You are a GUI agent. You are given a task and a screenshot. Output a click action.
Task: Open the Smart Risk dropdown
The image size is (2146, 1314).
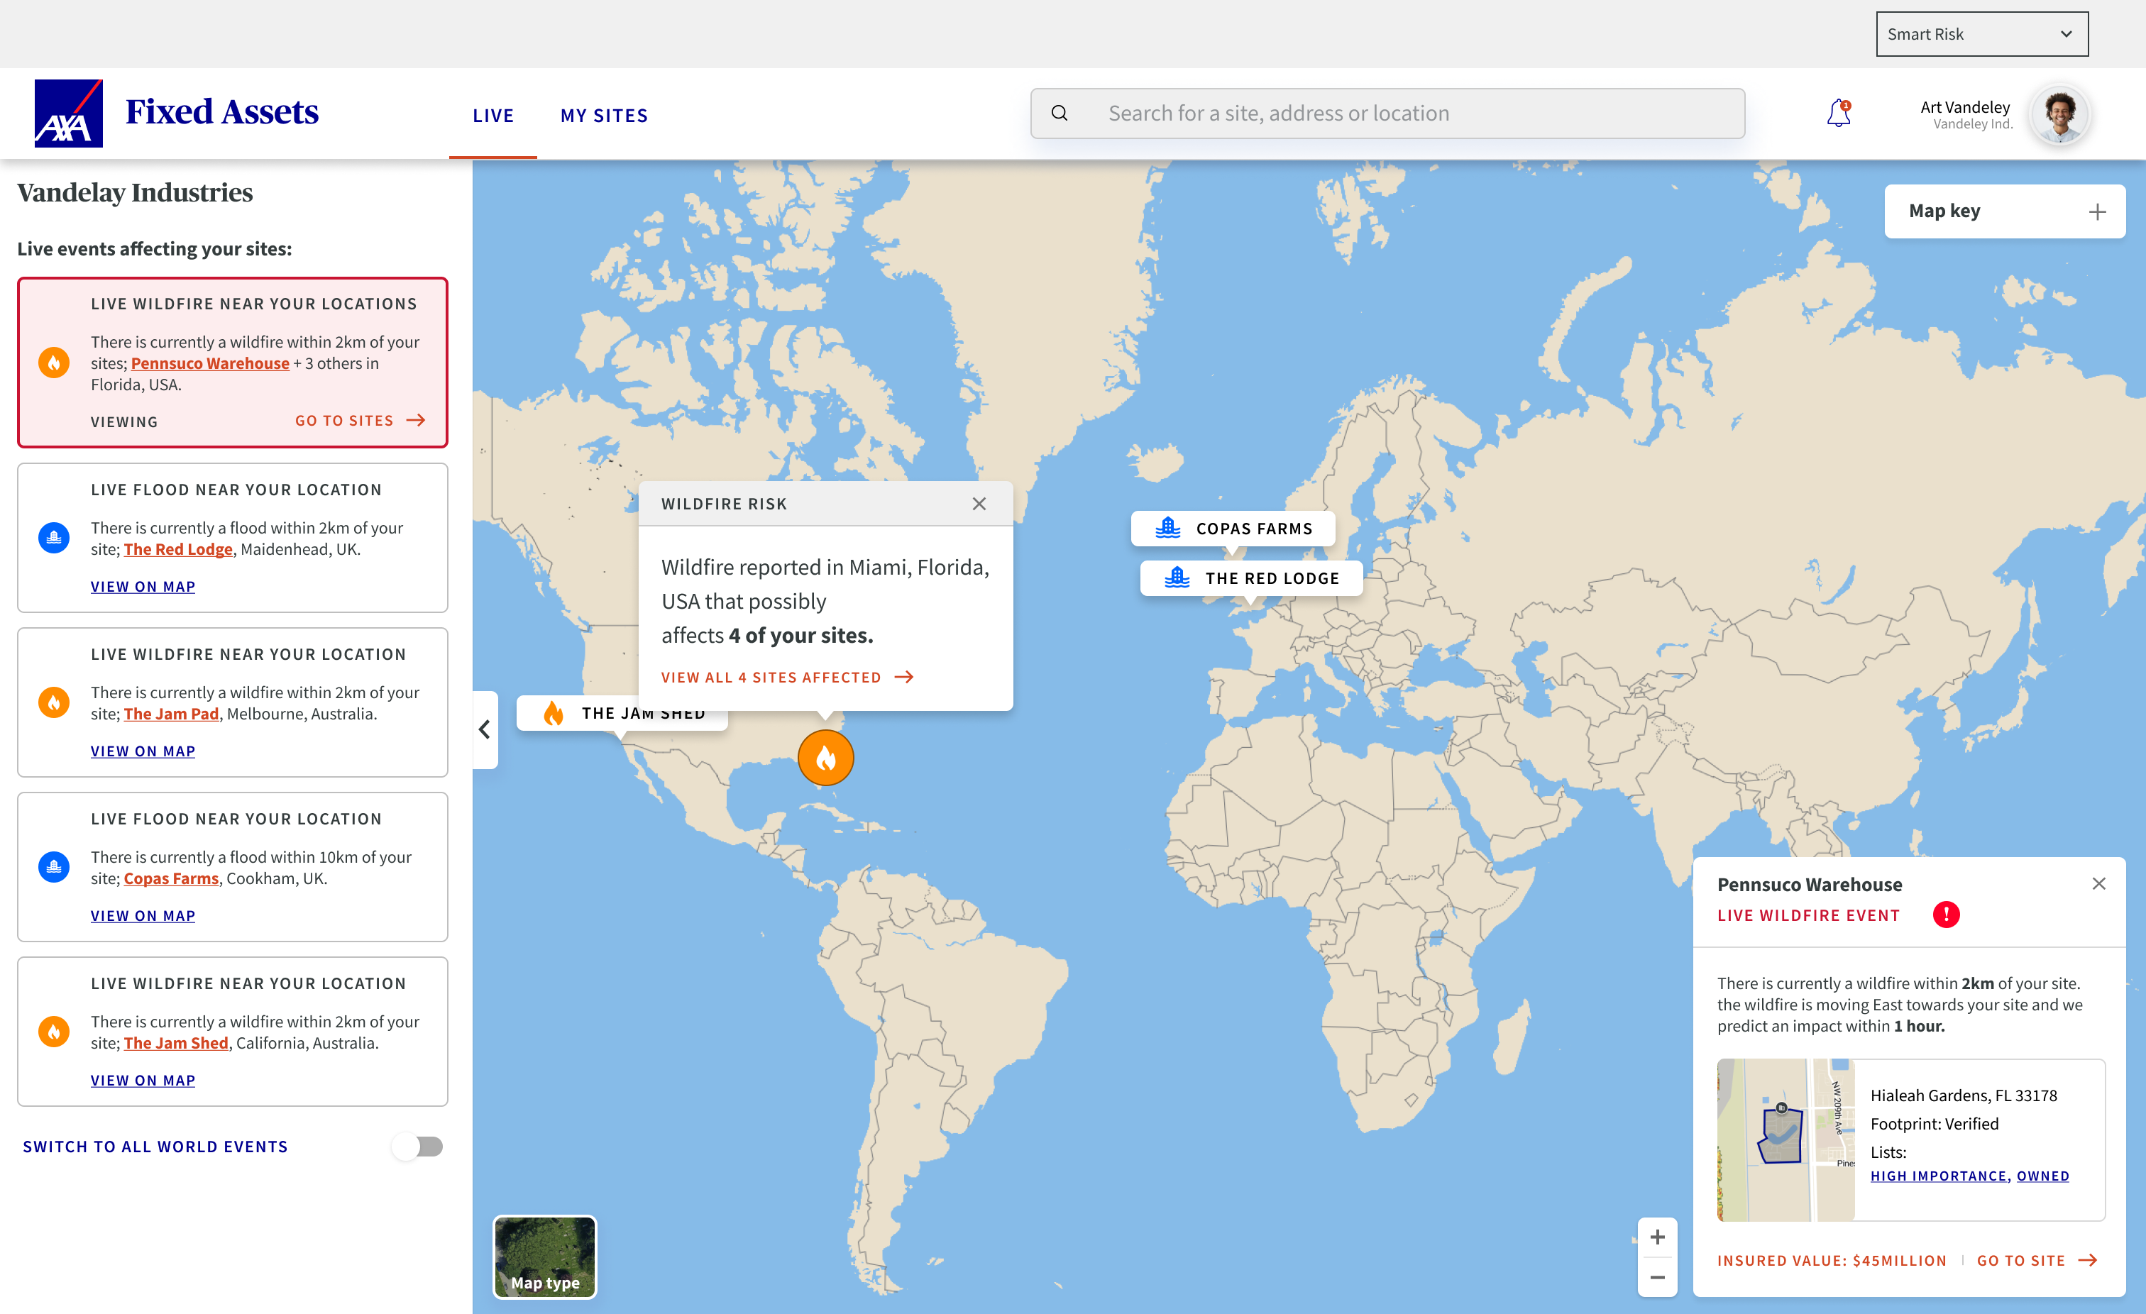1982,34
